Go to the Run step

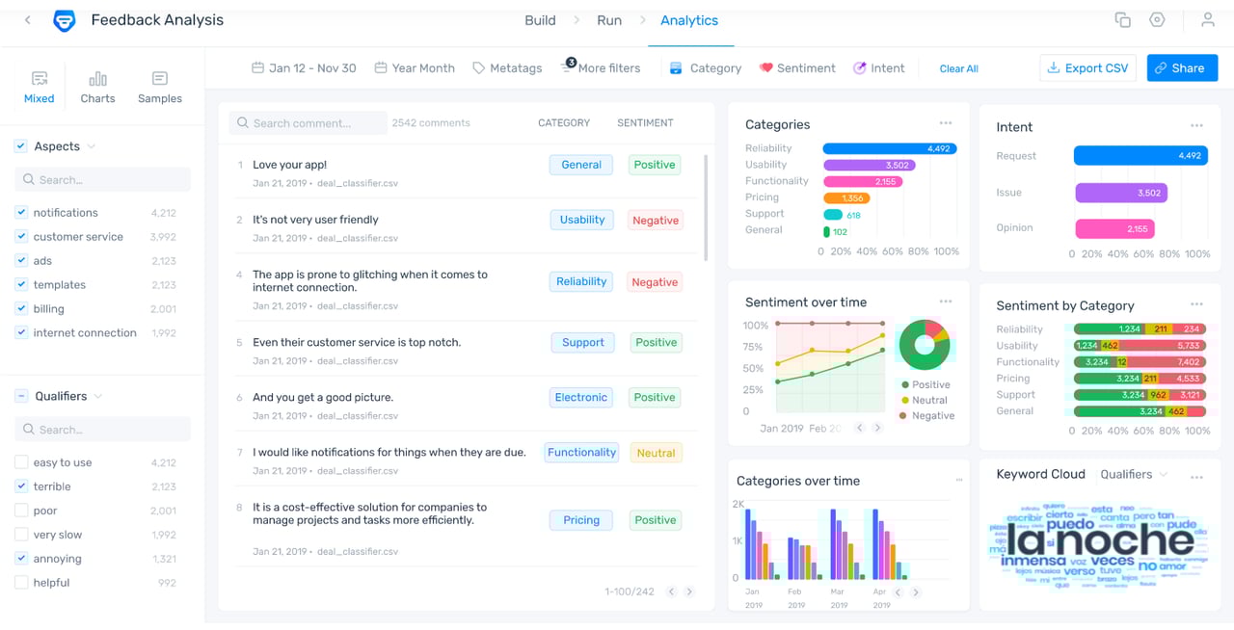pyautogui.click(x=609, y=20)
